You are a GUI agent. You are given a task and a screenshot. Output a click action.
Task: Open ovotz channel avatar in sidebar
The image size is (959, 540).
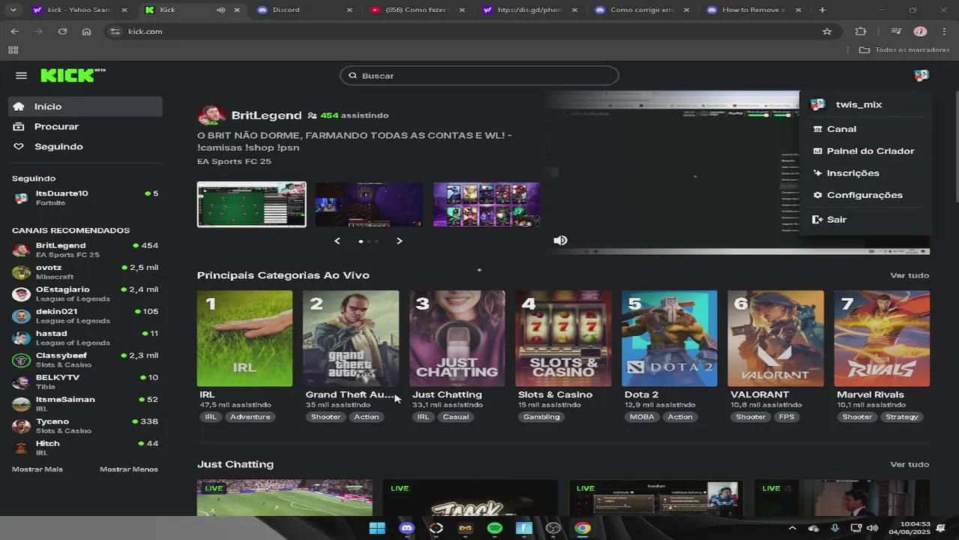coord(22,271)
